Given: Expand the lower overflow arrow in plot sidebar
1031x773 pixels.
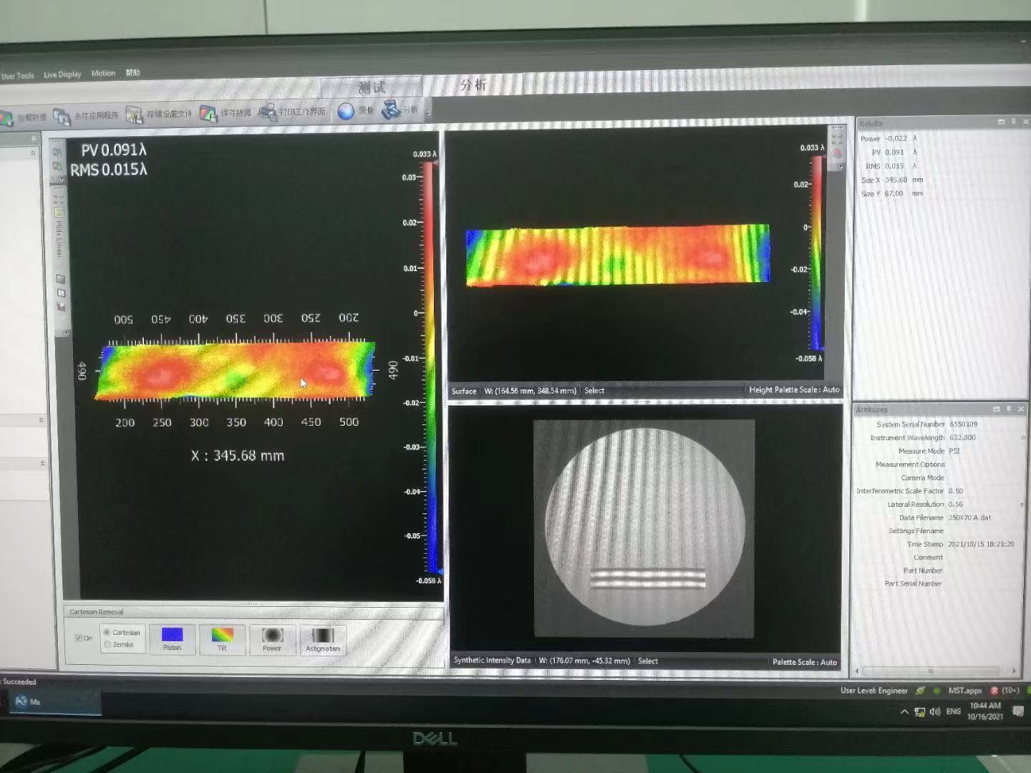Looking at the screenshot, I should click(x=66, y=333).
